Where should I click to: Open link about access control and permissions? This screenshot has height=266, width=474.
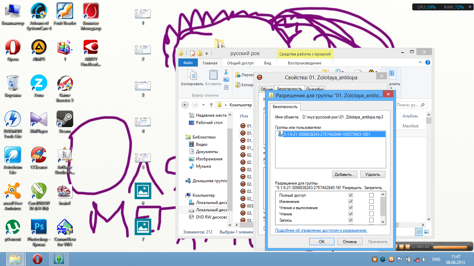321,230
